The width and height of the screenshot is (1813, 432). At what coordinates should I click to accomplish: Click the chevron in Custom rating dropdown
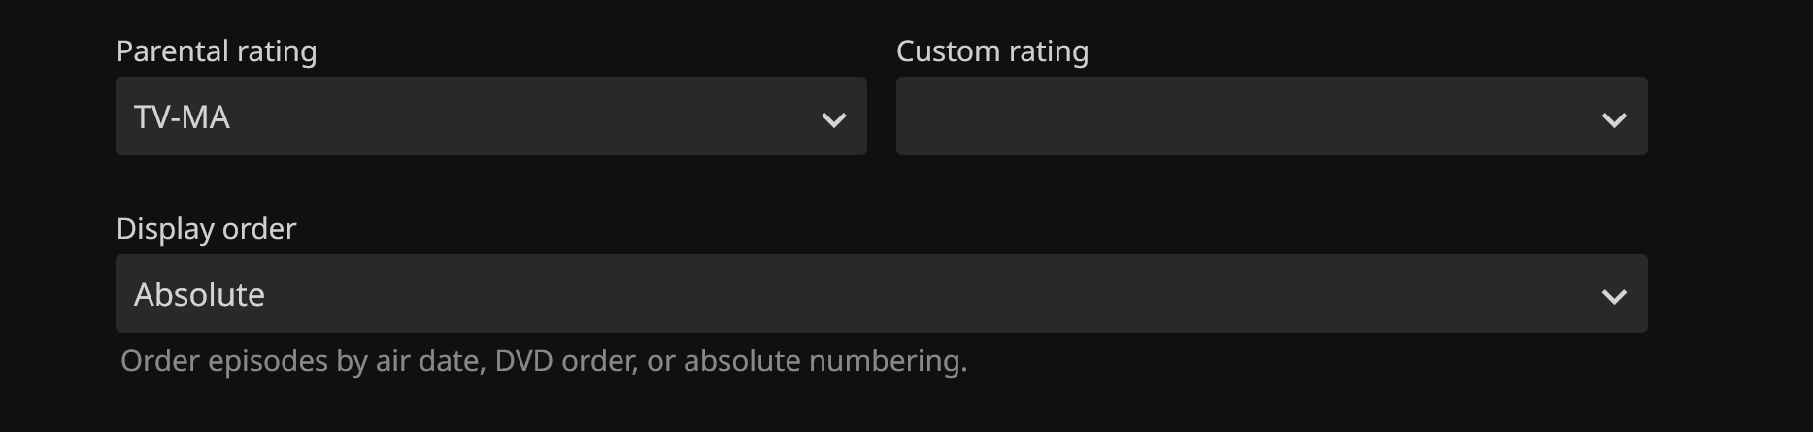[x=1614, y=119]
